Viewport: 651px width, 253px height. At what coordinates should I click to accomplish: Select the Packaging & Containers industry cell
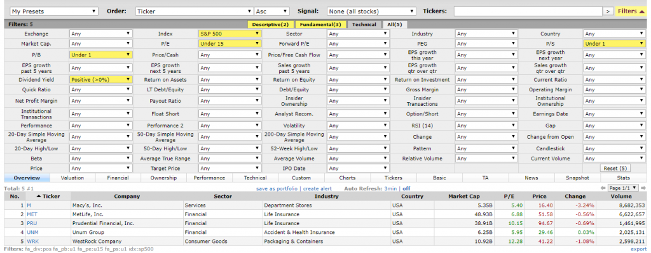point(327,241)
